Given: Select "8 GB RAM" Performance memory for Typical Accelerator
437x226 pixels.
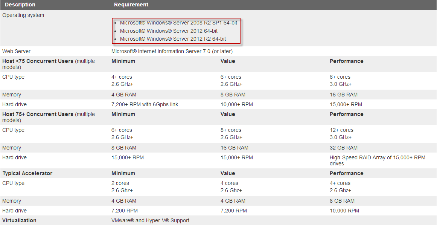Looking at the screenshot, I should point(342,201).
